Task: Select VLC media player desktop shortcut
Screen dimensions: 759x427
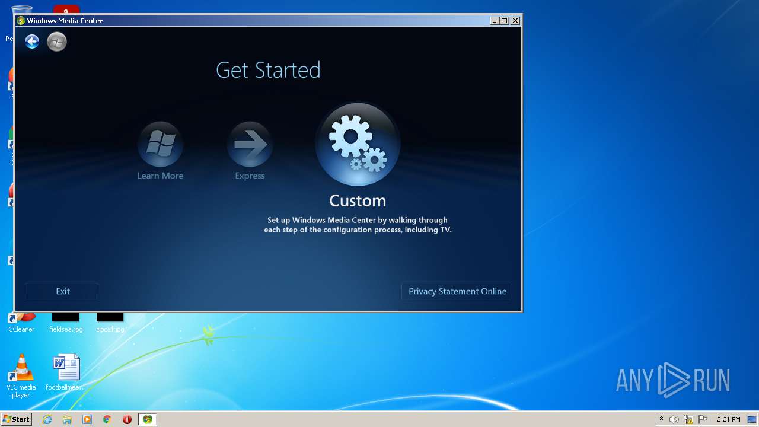Action: [21, 376]
